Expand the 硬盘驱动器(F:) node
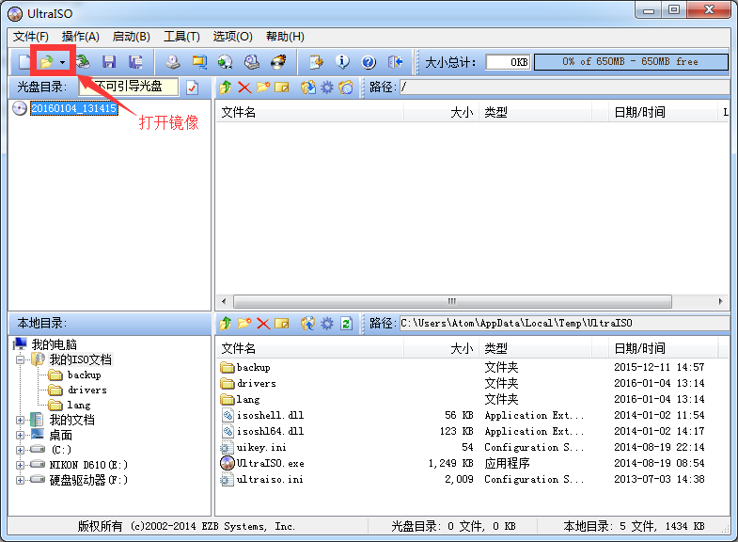 click(20, 480)
